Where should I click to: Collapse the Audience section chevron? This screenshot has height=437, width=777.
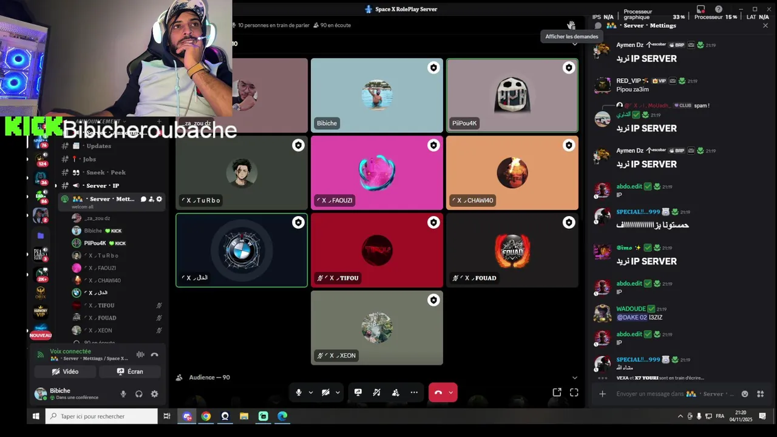pyautogui.click(x=575, y=378)
